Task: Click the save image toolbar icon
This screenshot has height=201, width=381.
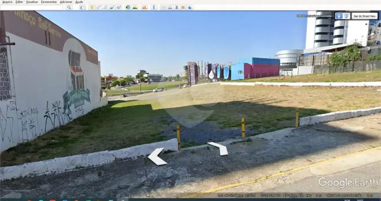Action: pos(177,7)
